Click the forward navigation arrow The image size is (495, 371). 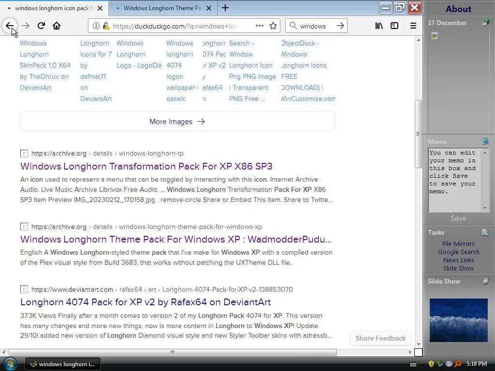(26, 26)
